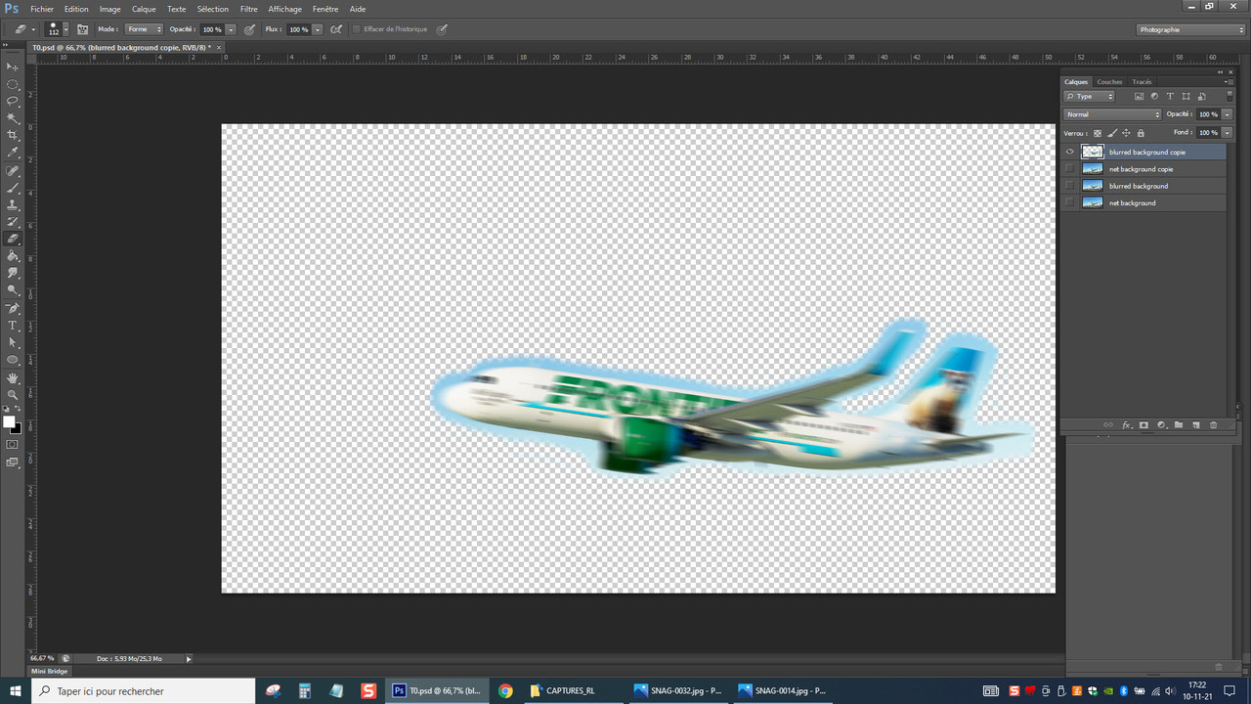
Task: Show the net background layer
Action: click(x=1070, y=202)
